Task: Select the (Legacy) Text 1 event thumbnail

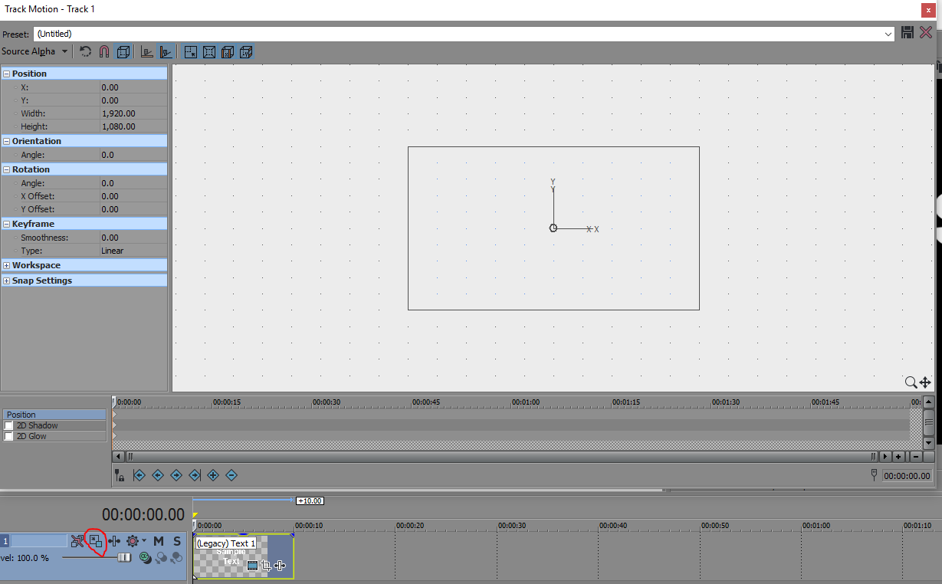Action: (242, 556)
